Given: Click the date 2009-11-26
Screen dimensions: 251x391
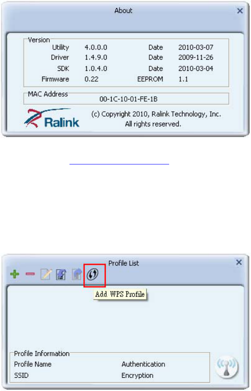Looking at the screenshot, I should click(196, 57).
